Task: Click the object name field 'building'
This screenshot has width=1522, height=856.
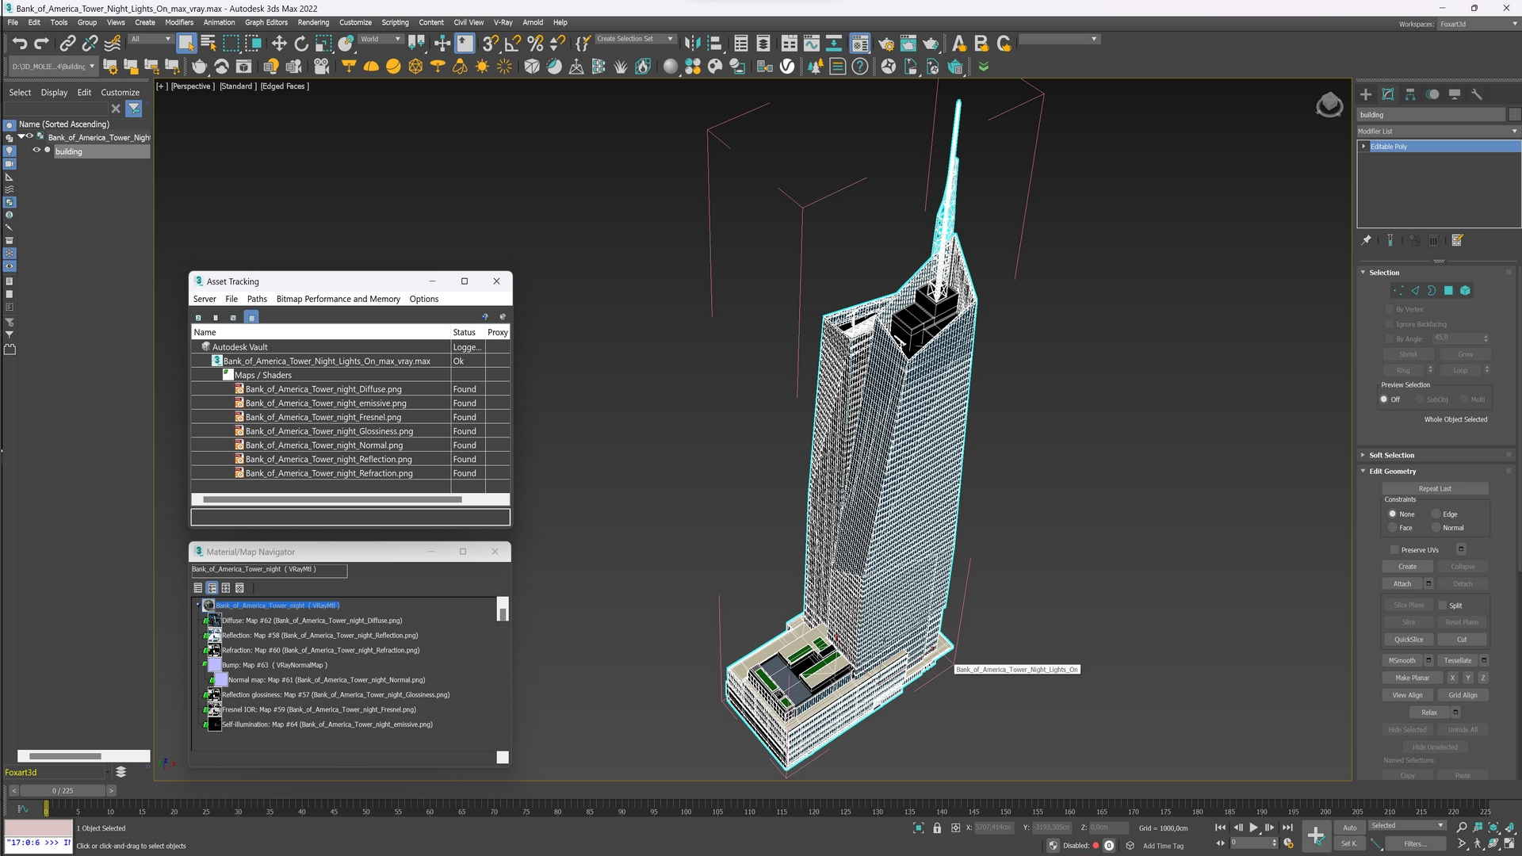Action: point(1431,115)
